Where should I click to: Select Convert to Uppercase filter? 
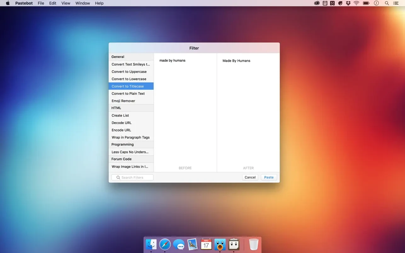129,72
